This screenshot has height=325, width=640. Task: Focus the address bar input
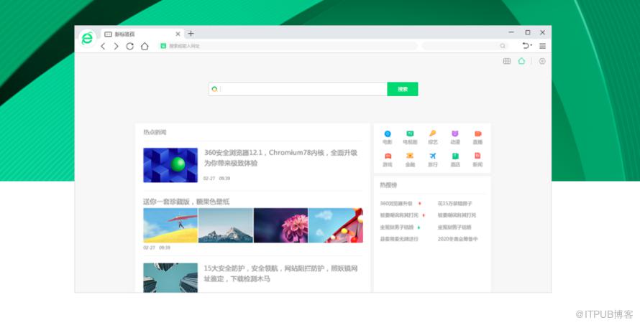[x=288, y=46]
